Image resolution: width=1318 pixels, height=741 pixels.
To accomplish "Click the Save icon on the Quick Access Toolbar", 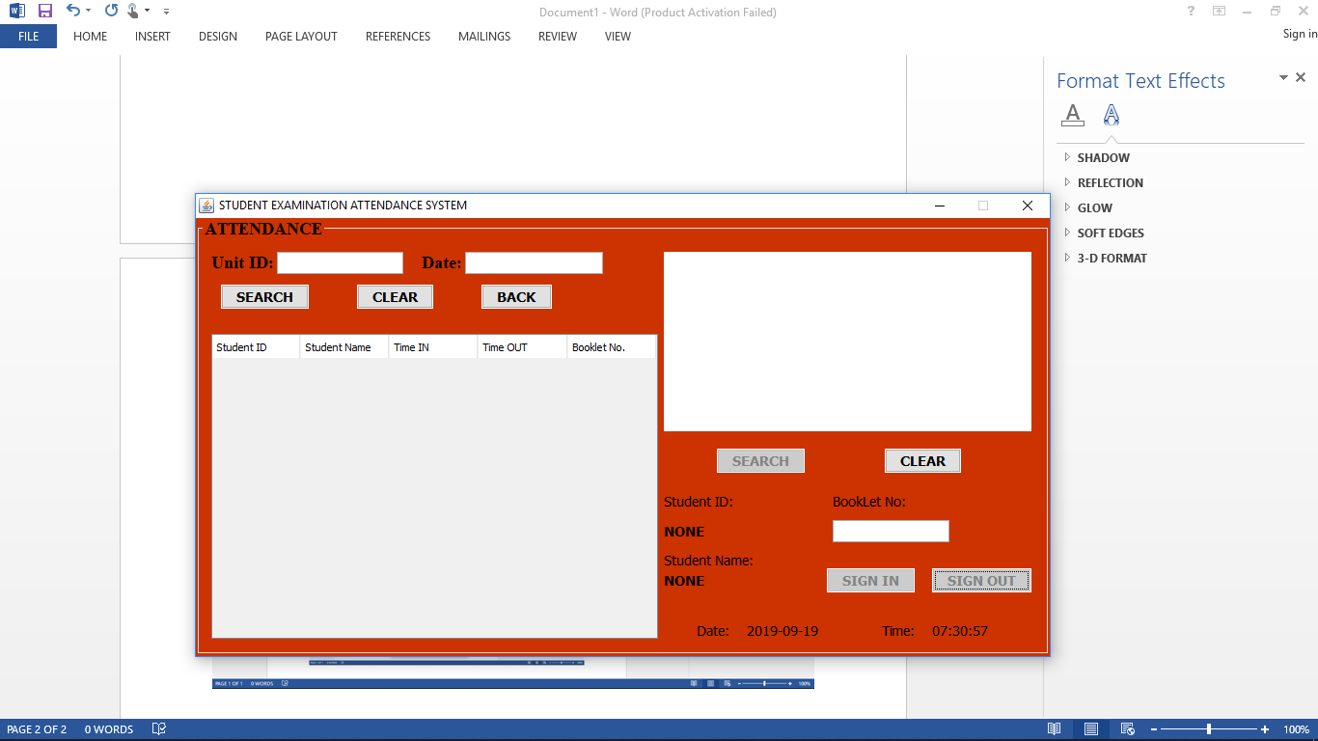I will click(x=45, y=11).
